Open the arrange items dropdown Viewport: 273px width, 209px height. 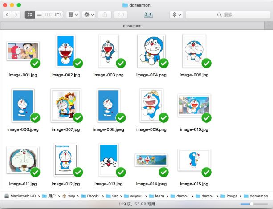click(73, 15)
